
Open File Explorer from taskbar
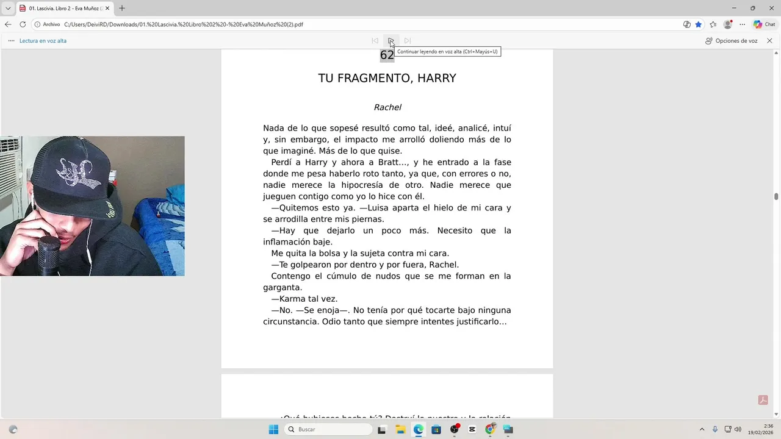tap(400, 429)
